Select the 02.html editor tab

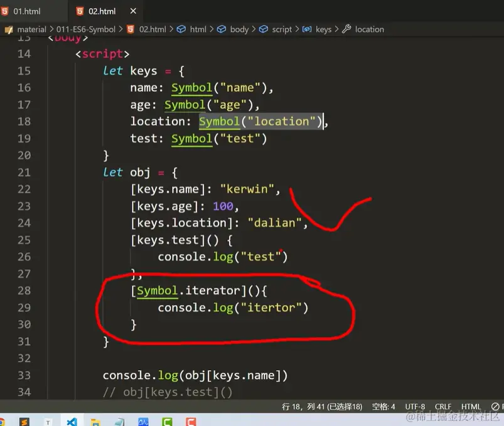pos(102,11)
